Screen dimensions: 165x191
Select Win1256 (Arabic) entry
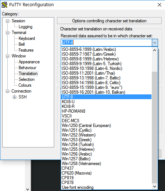click(106, 154)
